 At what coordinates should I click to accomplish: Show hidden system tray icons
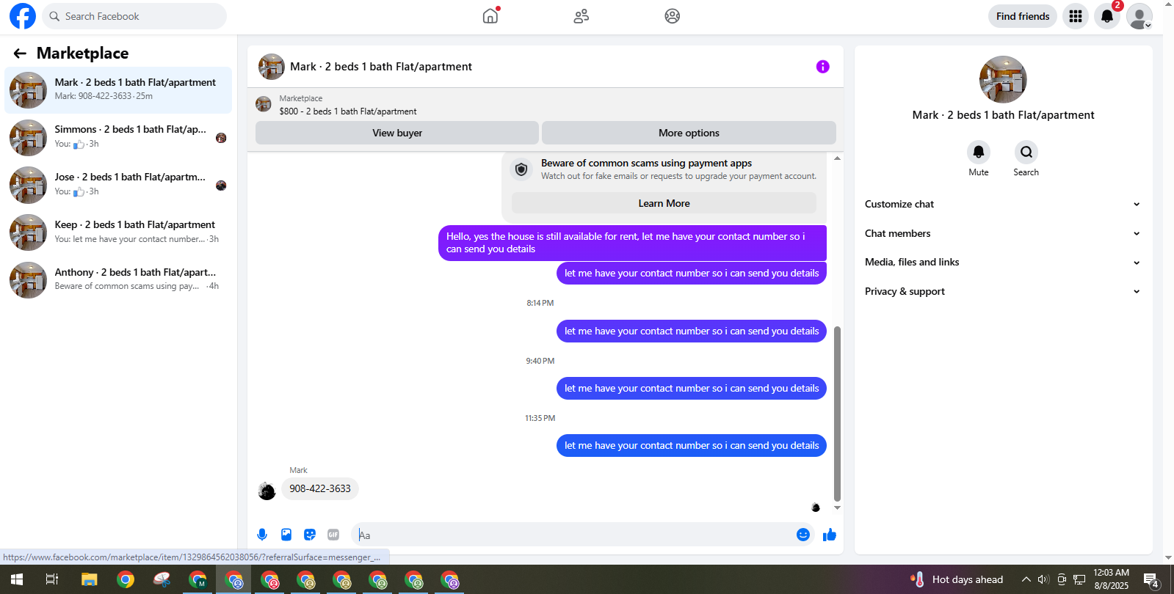tap(1026, 579)
